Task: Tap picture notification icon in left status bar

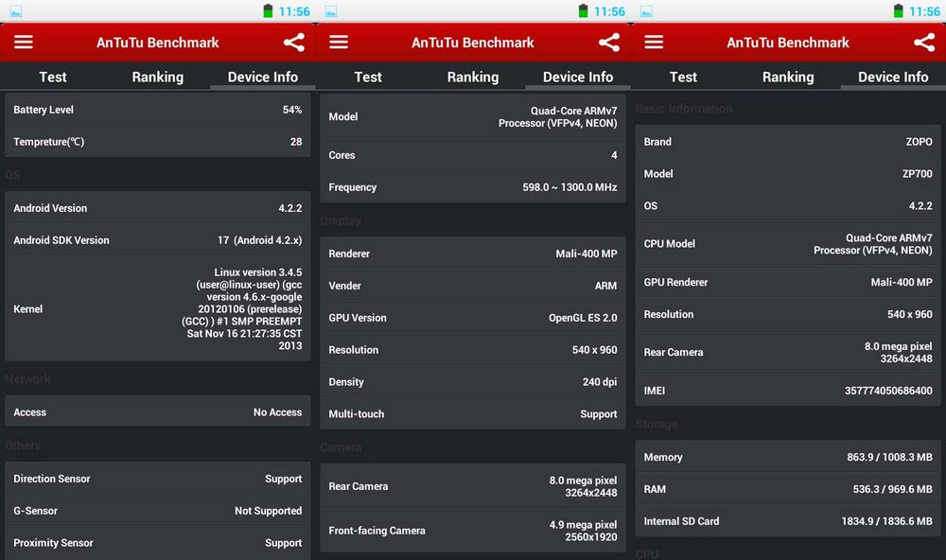Action: [x=16, y=10]
